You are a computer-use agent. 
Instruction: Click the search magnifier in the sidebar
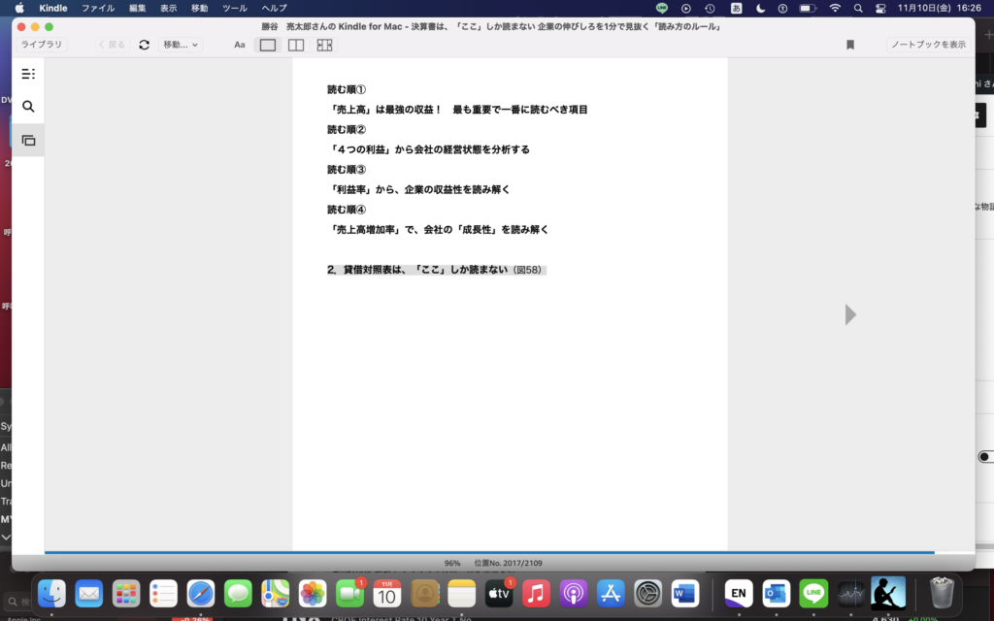click(28, 107)
